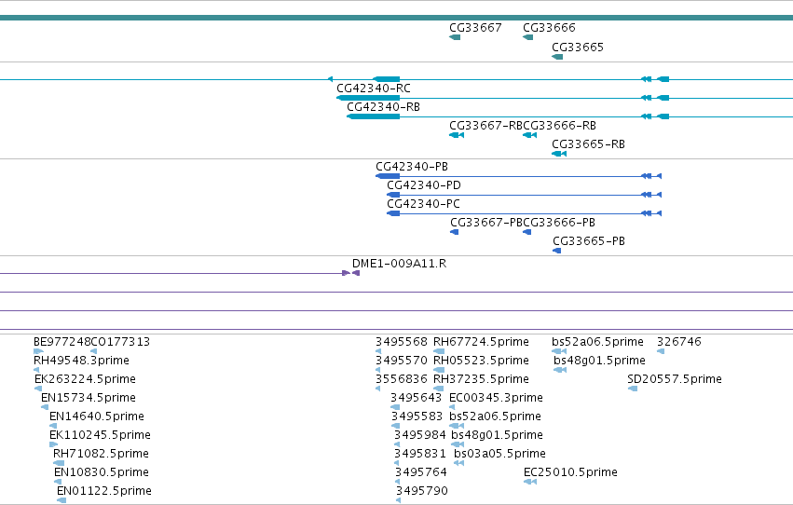Viewport: 793px width, 505px height.
Task: Select the 3495790 feature label
Action: [x=422, y=491]
